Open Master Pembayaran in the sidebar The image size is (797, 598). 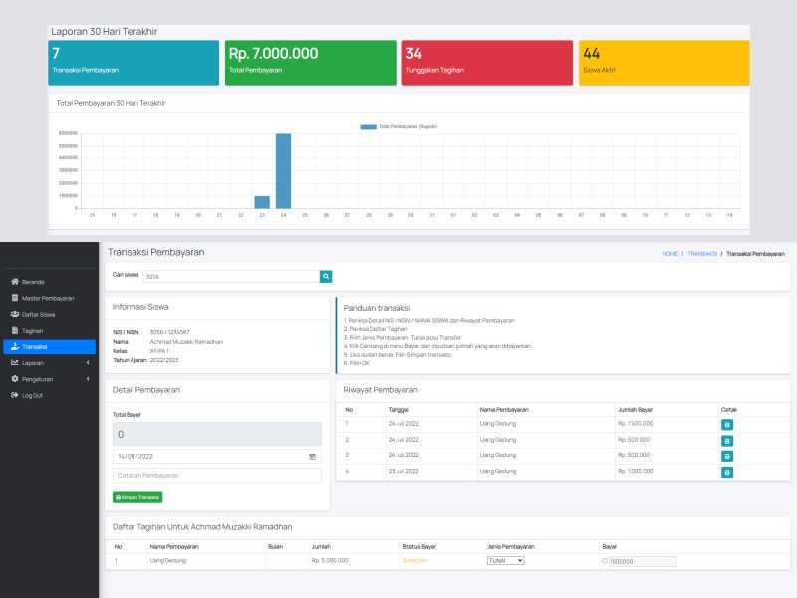[x=47, y=298]
